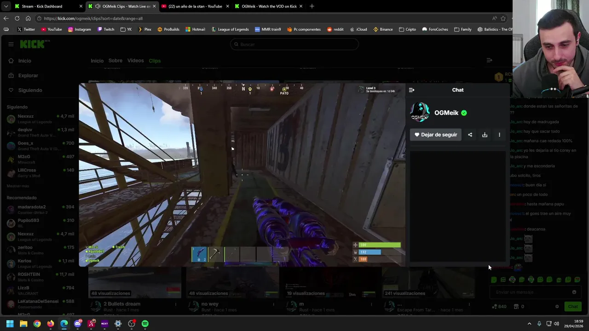
Task: Open recommended channel zeritoo
Action: pyautogui.click(x=40, y=250)
